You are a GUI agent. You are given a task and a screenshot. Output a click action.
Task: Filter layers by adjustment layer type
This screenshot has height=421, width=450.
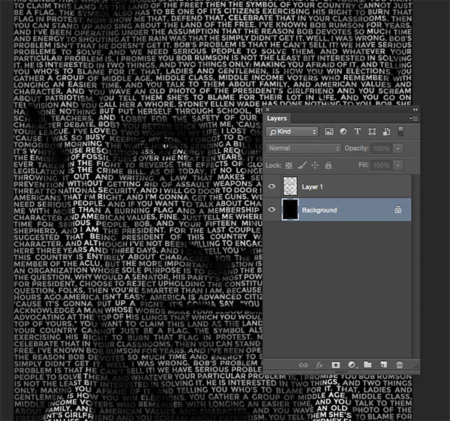click(343, 132)
